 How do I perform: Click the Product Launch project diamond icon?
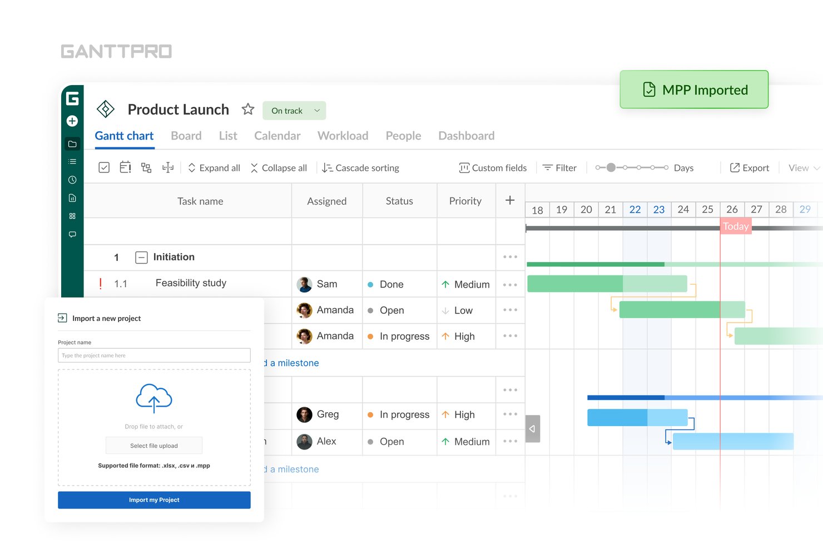click(x=106, y=109)
